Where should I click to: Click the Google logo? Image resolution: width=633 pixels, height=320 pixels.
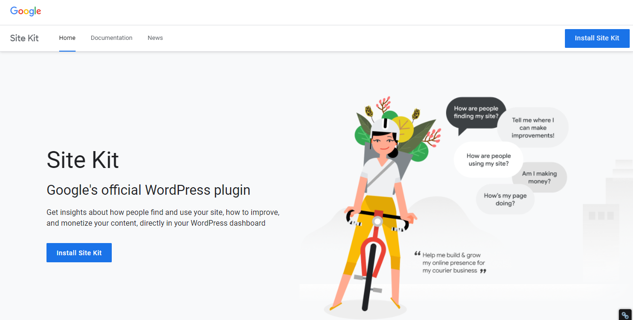[26, 11]
